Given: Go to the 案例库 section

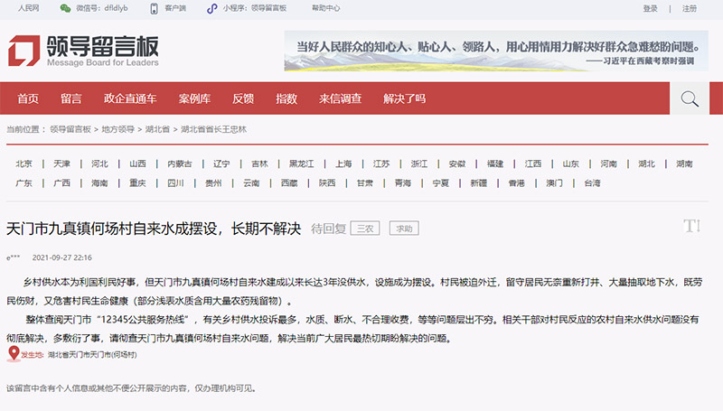Looking at the screenshot, I should coord(194,98).
